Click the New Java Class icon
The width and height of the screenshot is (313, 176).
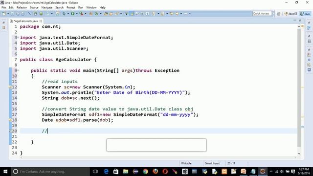click(x=96, y=14)
